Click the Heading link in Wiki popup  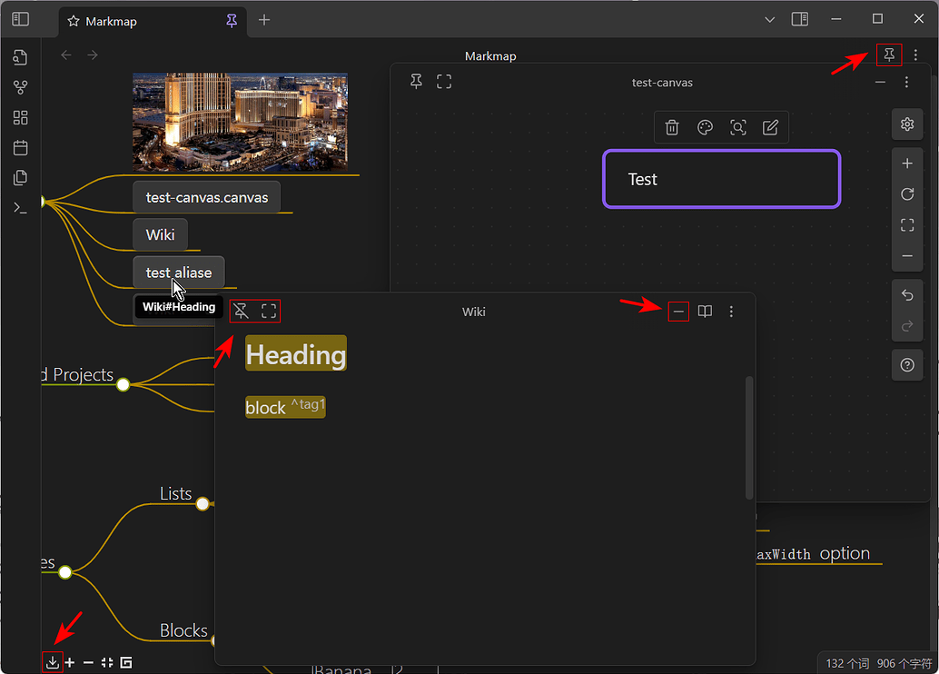point(295,354)
